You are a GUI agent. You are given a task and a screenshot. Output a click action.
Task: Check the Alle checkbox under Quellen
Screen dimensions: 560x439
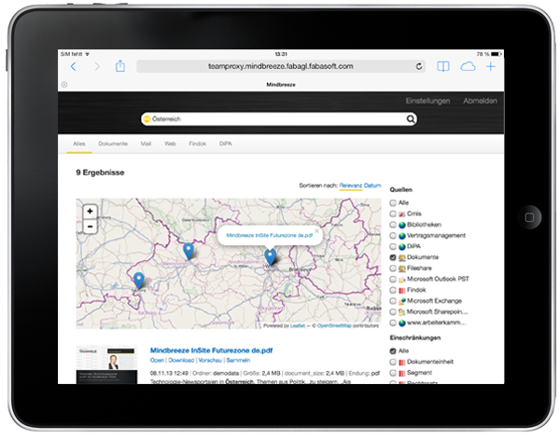[x=393, y=203]
